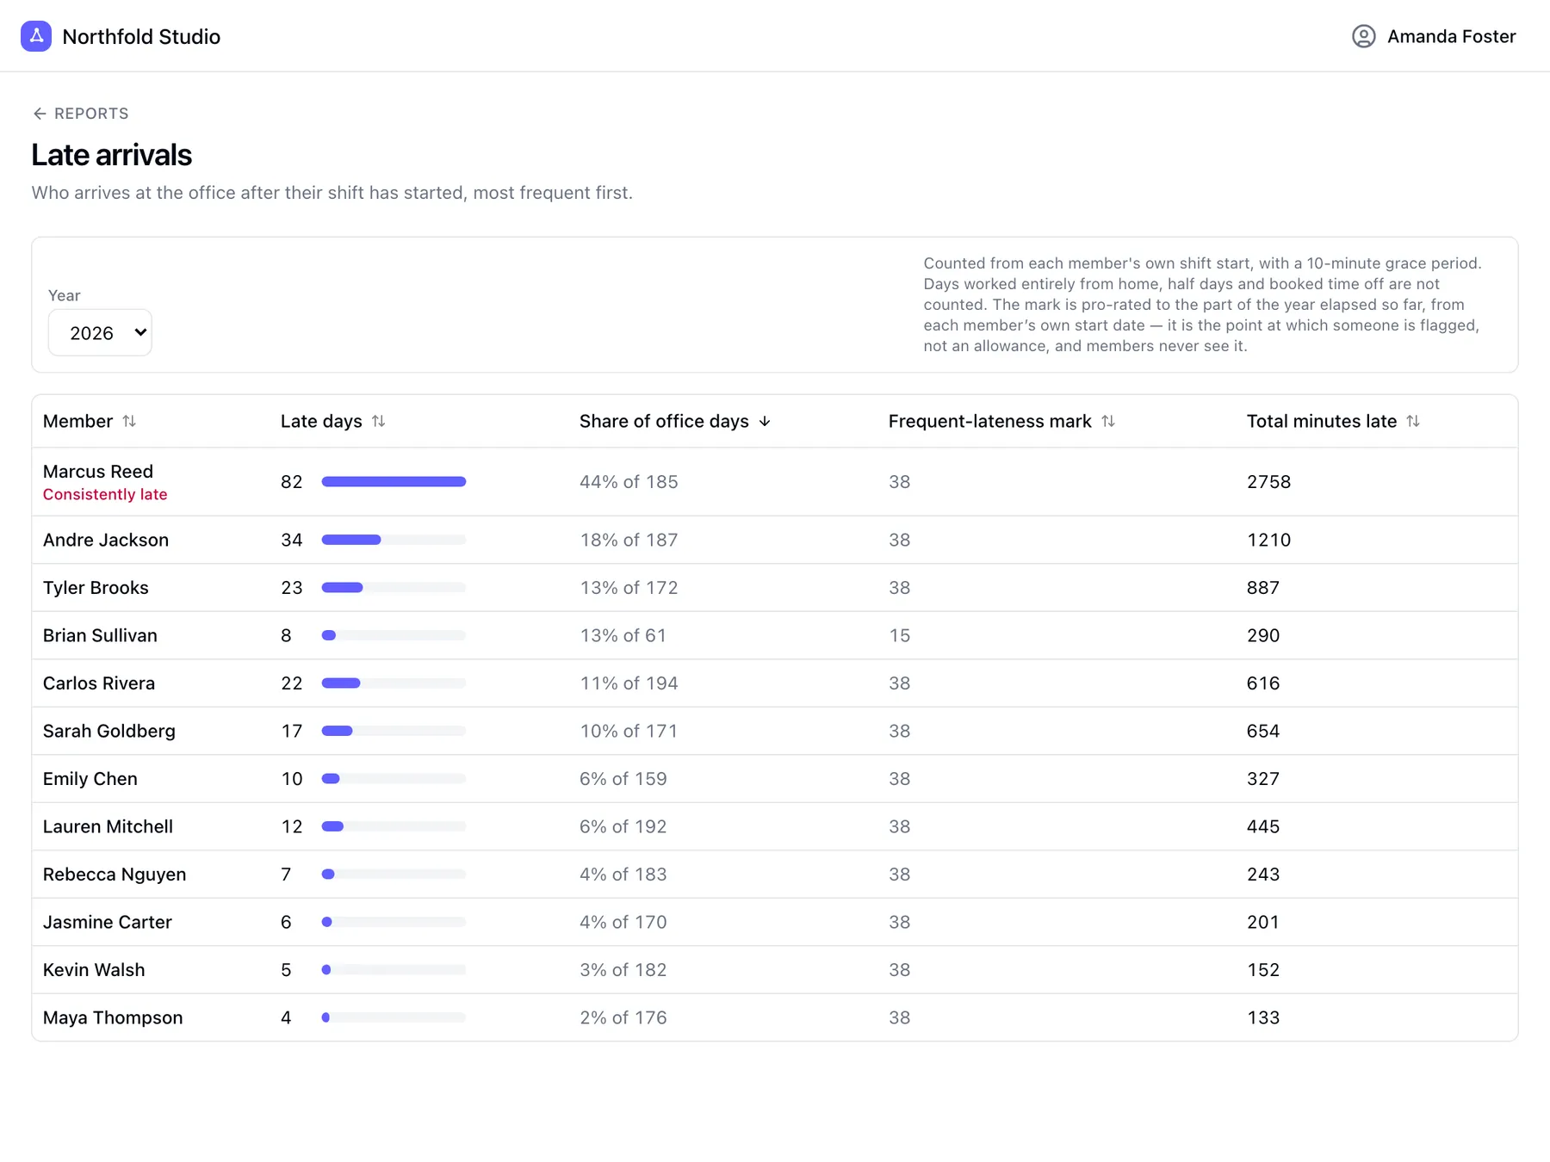Click total minutes value 2758
Image resolution: width=1550 pixels, height=1162 pixels.
pos(1268,482)
